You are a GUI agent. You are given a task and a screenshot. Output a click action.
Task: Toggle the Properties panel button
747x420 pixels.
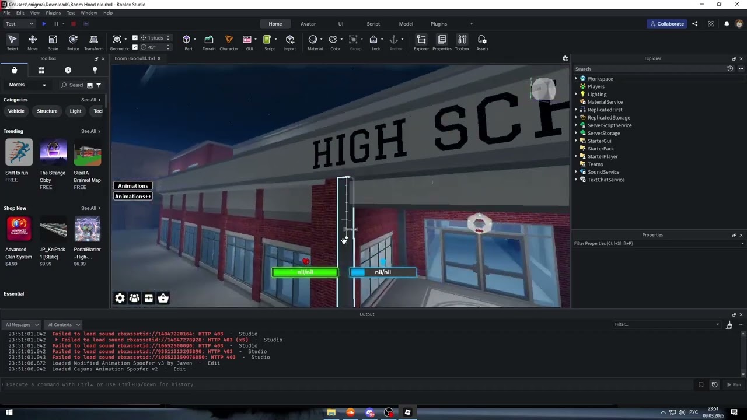point(442,42)
